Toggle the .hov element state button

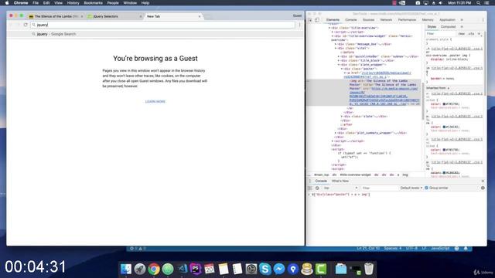[462, 34]
